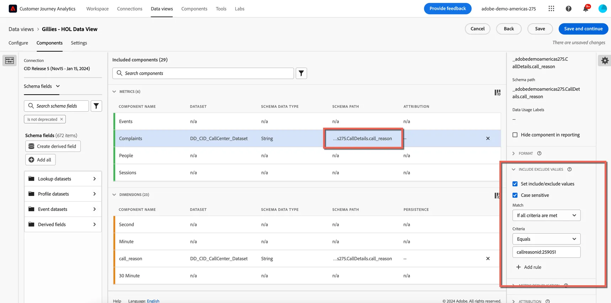The height and width of the screenshot is (303, 611).
Task: Click Add rule
Action: pos(529,267)
